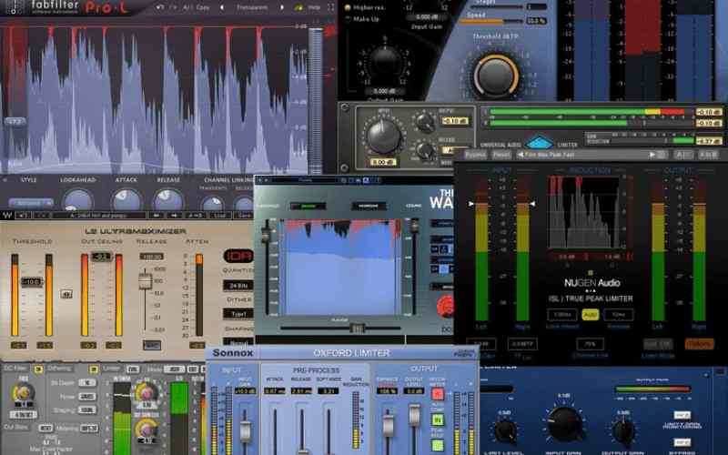Click the redo arrow in FabFilter Pro-L
This screenshot has height=455, width=728.
[174, 7]
